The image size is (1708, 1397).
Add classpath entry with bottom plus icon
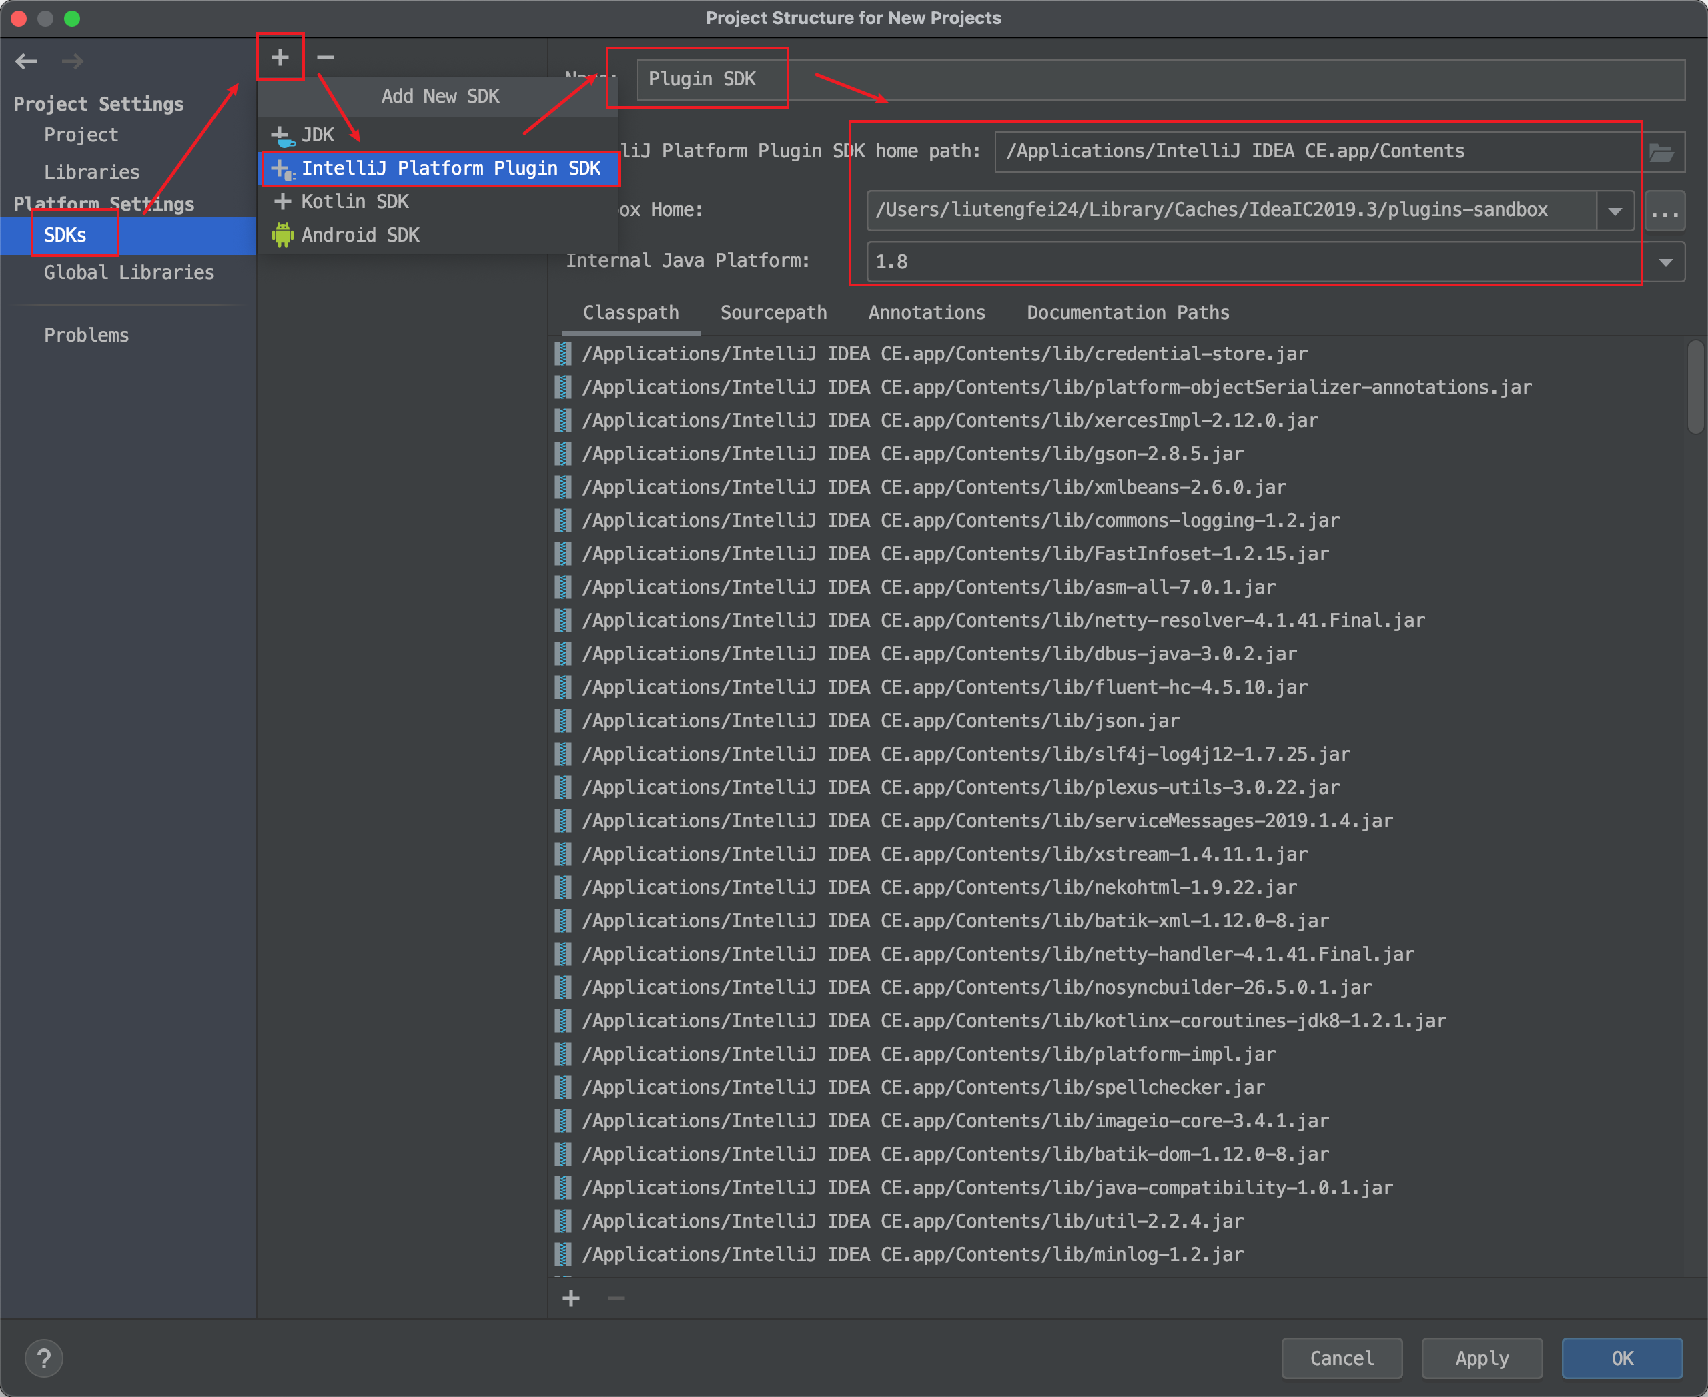(572, 1298)
